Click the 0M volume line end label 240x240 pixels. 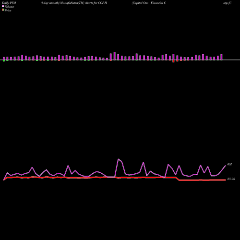(229, 165)
